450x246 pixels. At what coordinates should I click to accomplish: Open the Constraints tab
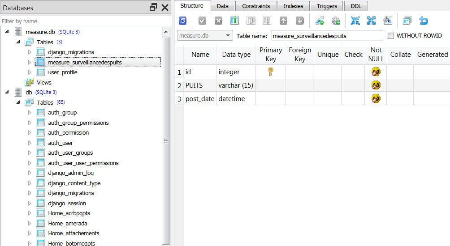256,6
